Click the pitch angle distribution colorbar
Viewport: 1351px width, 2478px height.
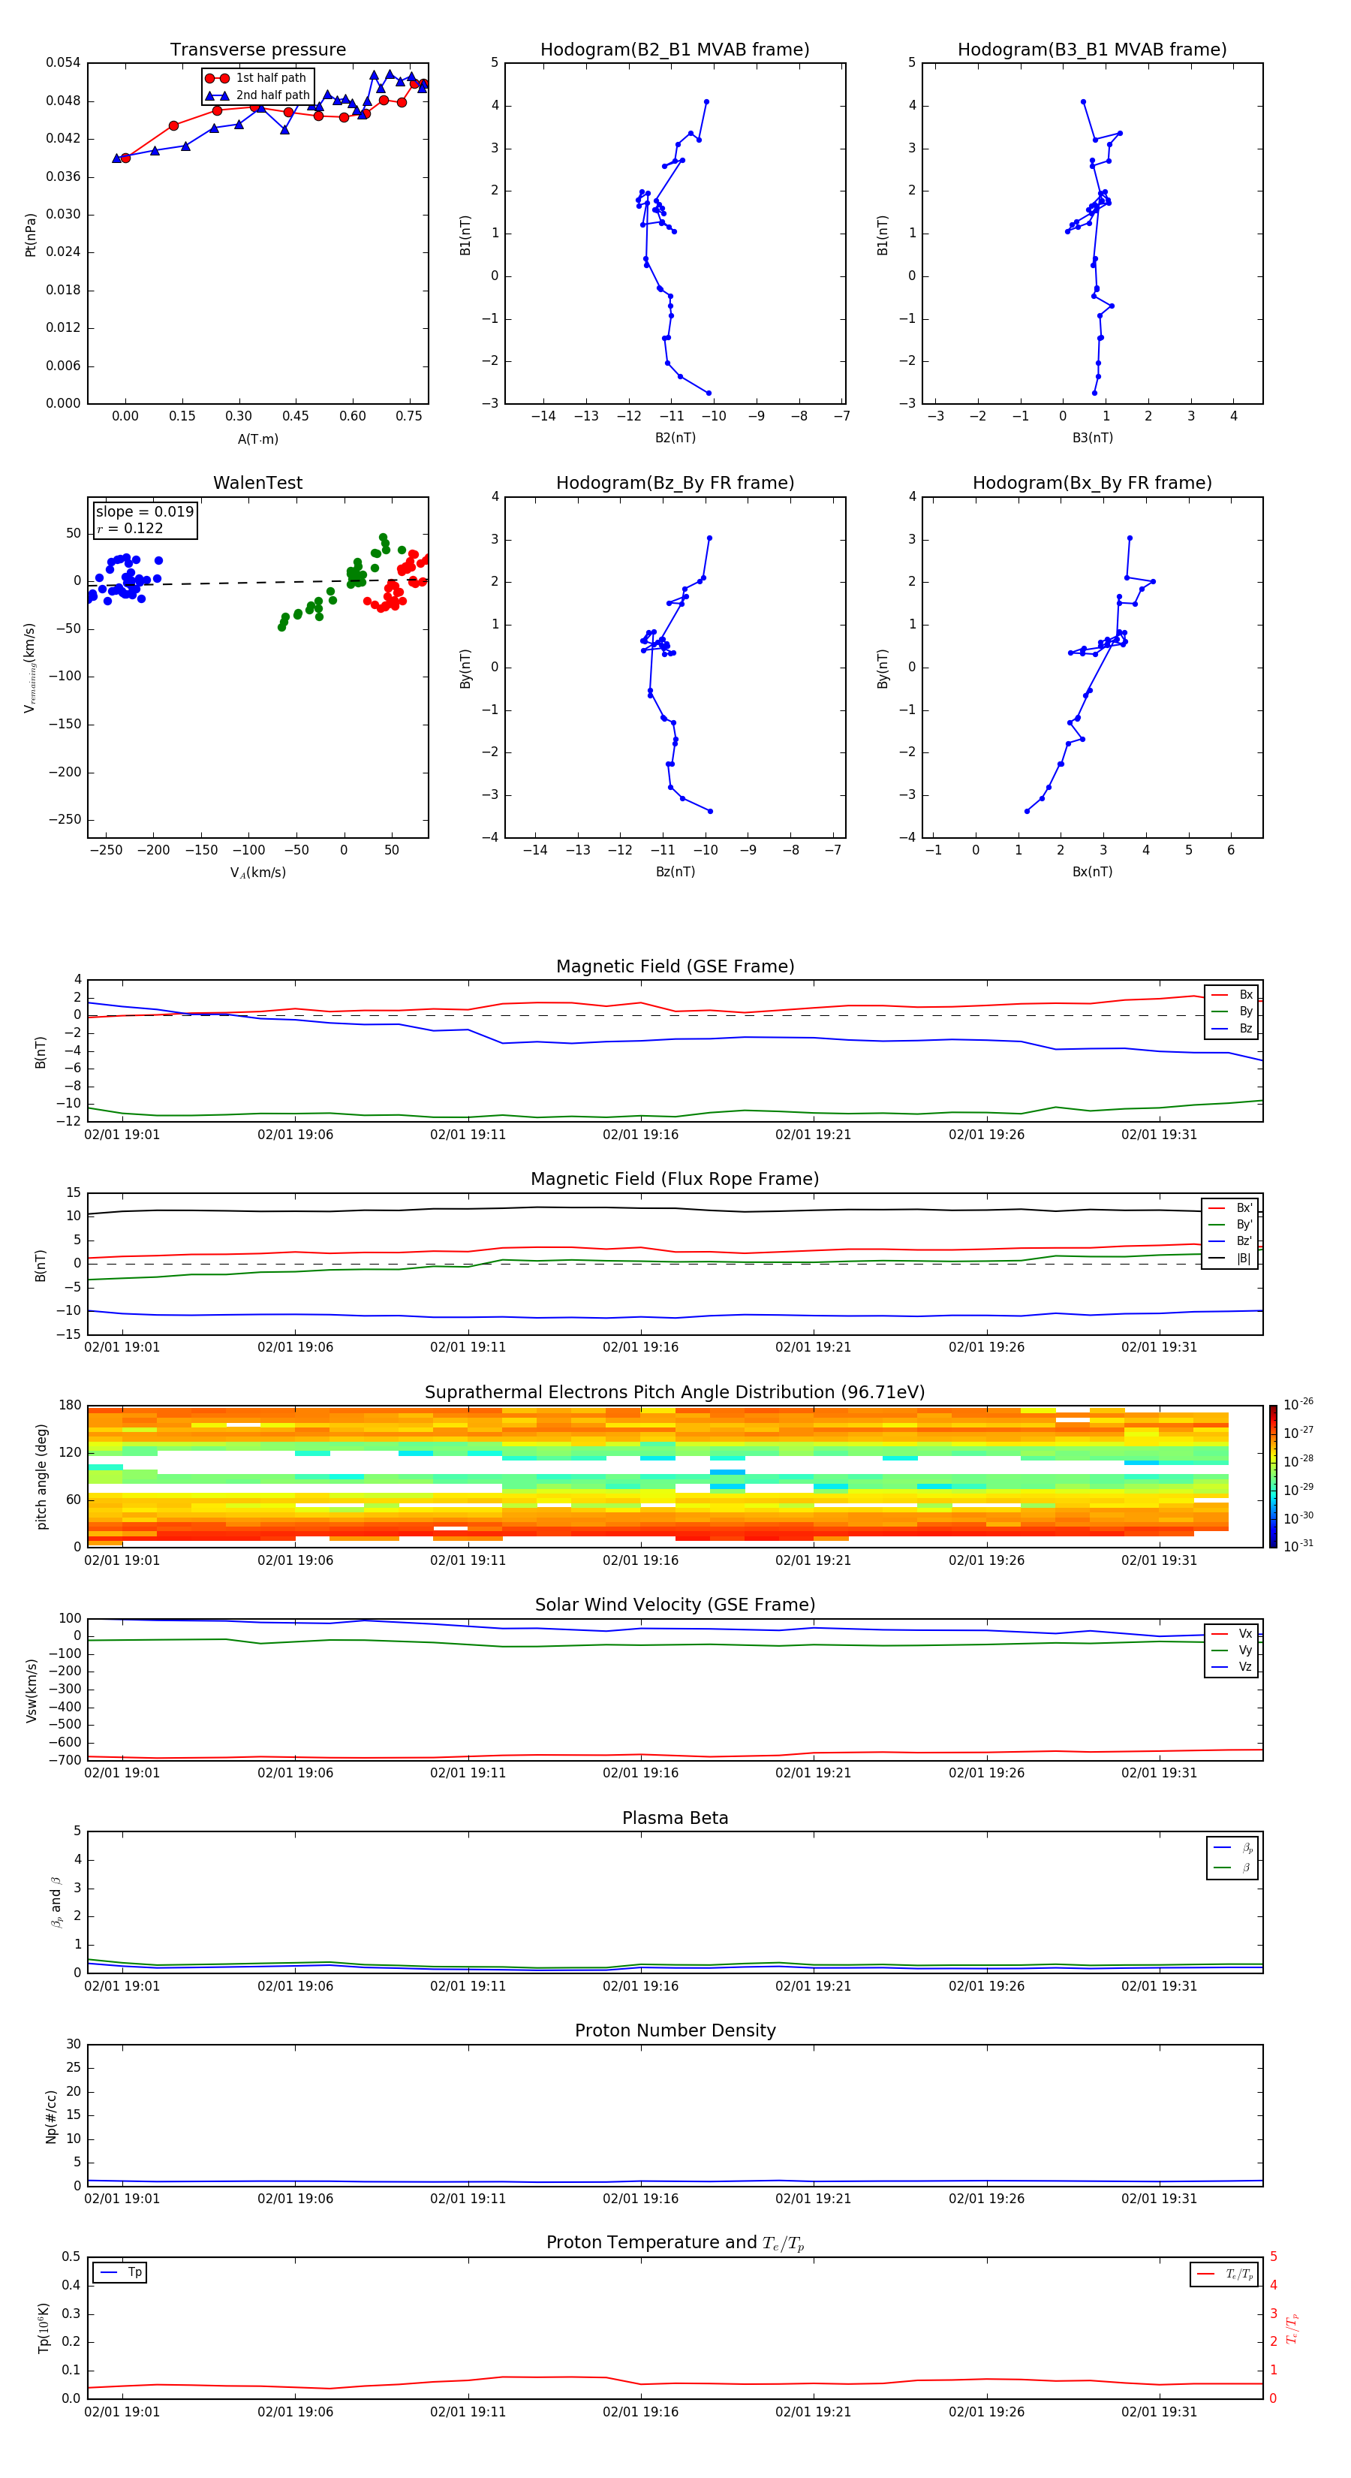[1273, 1476]
